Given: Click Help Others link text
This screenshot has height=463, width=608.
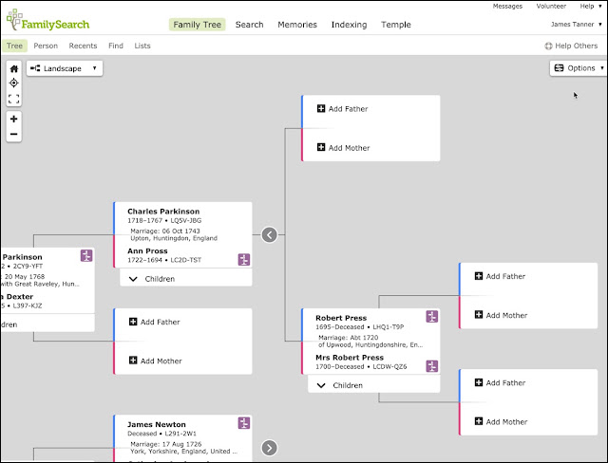Looking at the screenshot, I should (x=577, y=46).
